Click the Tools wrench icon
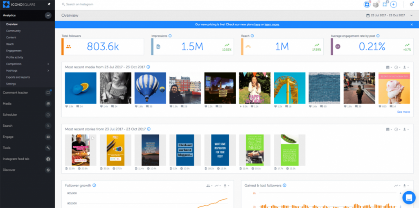Screen dimensions: 419x208 (48, 148)
